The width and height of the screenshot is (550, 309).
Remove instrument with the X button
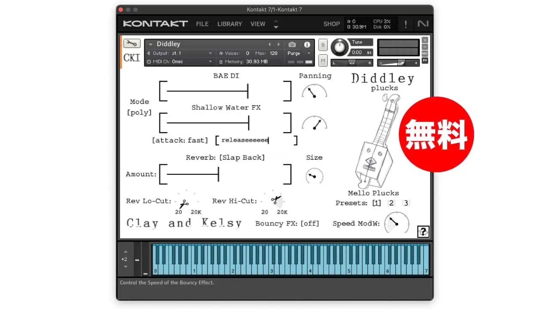click(x=425, y=40)
